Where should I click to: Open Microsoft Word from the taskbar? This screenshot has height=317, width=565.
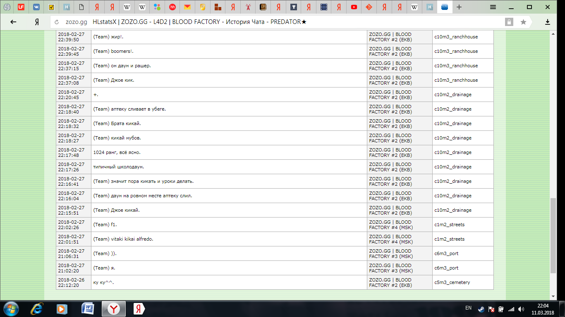pos(88,308)
